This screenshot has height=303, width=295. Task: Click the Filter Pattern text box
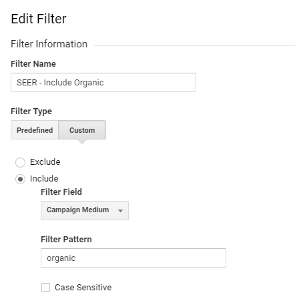tap(133, 258)
